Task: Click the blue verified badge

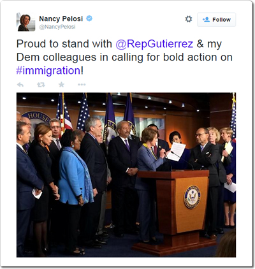Action: [x=89, y=18]
